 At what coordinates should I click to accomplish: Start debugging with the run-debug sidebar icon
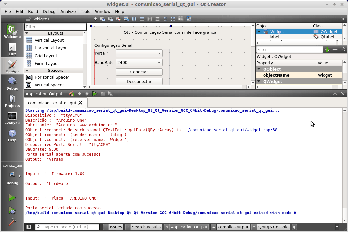pos(12,210)
